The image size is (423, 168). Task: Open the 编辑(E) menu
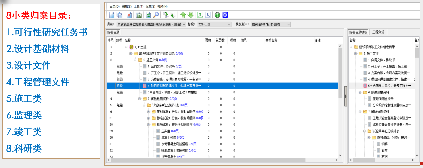[x=127, y=6]
